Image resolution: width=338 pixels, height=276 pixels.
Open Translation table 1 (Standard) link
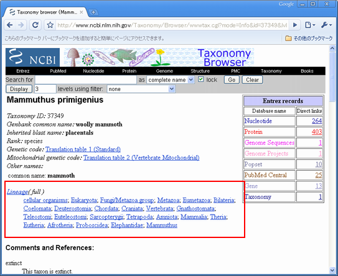[x=83, y=150]
